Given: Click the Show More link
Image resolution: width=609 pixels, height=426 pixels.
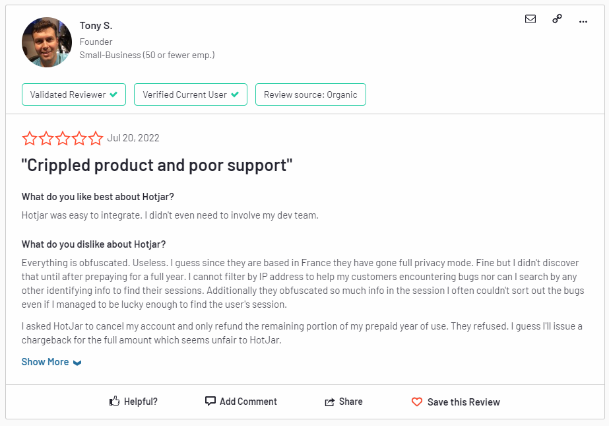Looking at the screenshot, I should click(45, 362).
